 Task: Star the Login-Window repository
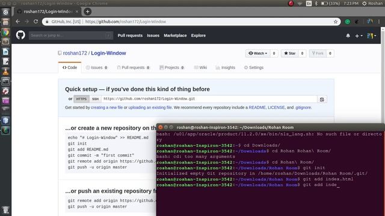[290, 53]
